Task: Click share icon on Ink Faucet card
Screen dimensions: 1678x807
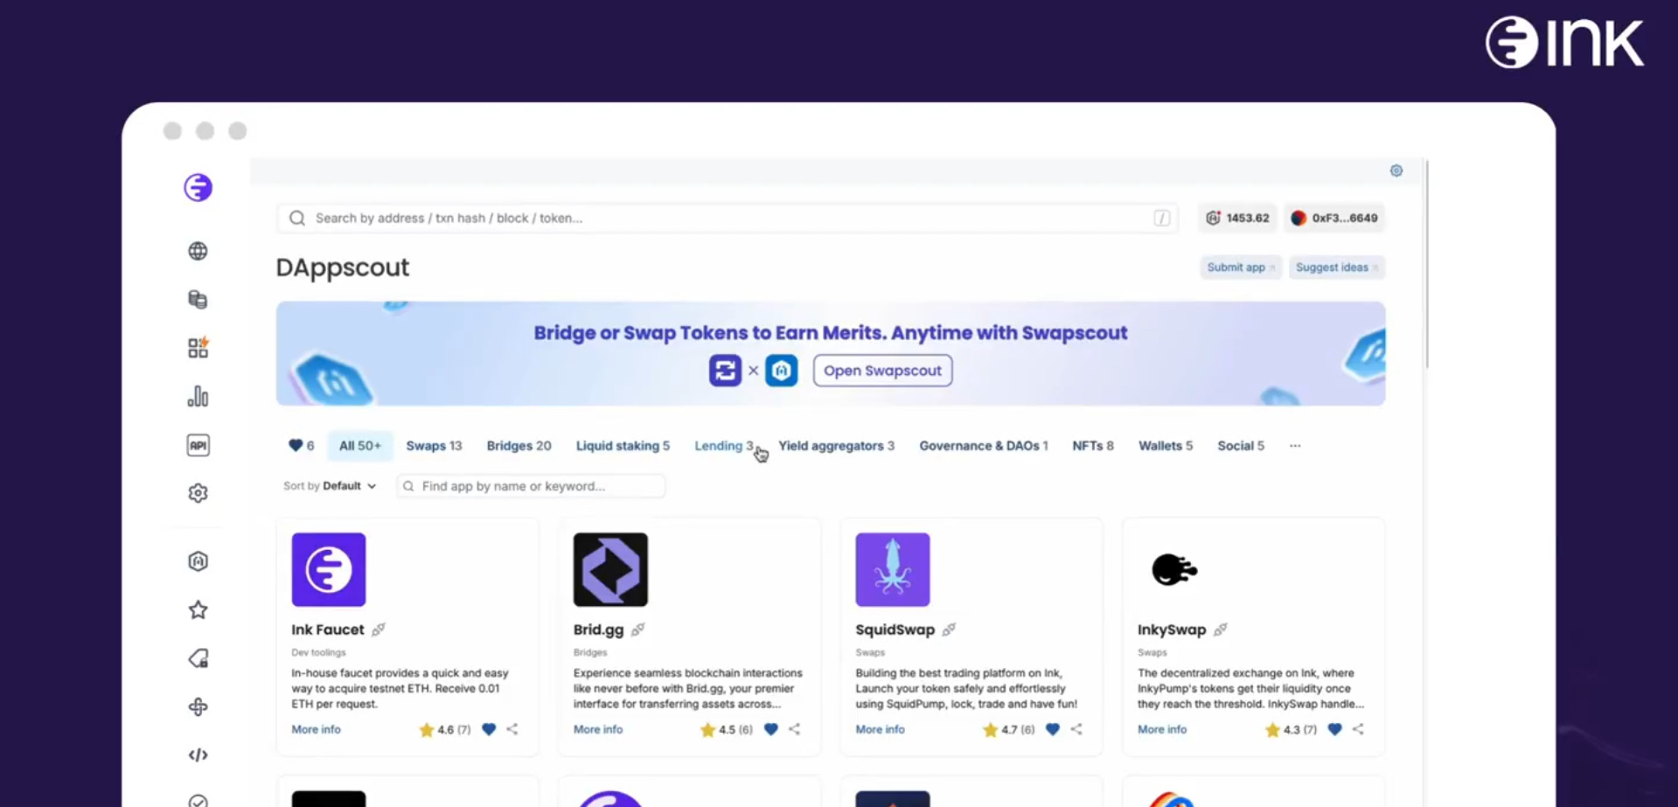Action: (x=512, y=729)
